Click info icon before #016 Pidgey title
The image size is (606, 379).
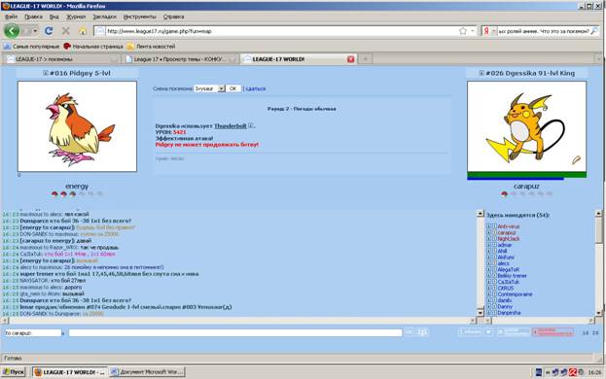coord(45,73)
